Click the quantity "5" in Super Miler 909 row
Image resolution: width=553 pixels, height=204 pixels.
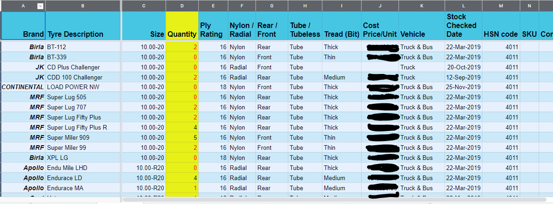pos(182,138)
